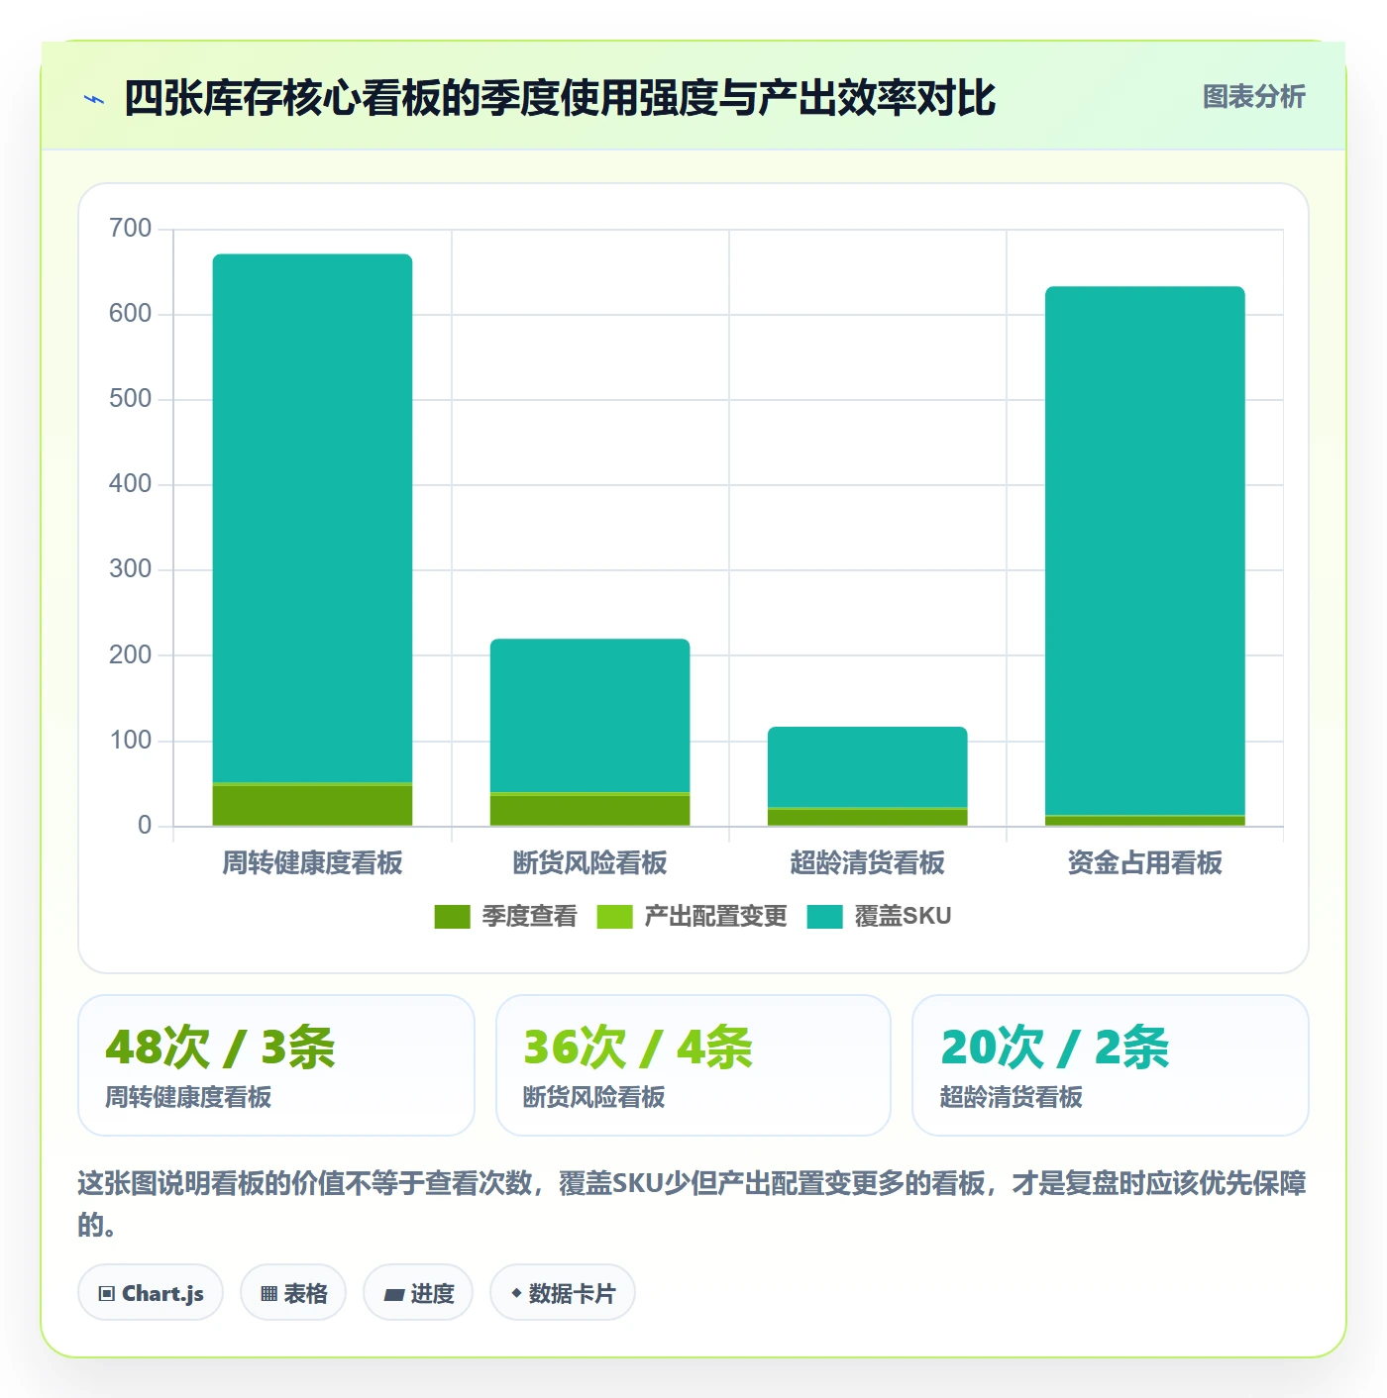Click the chart title 四张库存核心看板的季度使用强度与产出效率对比
Image resolution: width=1387 pixels, height=1398 pixels.
pyautogui.click(x=560, y=98)
